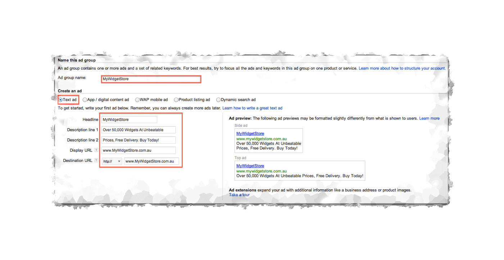The width and height of the screenshot is (504, 260).
Task: Click the 'Ad extensions' bold label
Action: click(242, 190)
